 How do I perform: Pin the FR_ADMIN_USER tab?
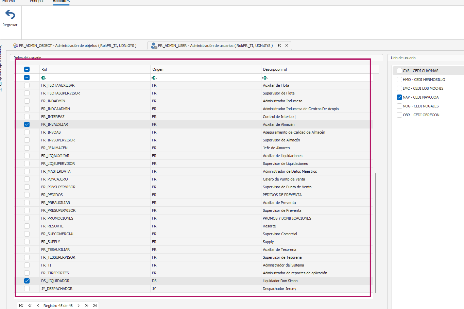point(279,46)
